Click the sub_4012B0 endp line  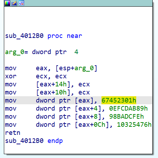click(x=34, y=141)
